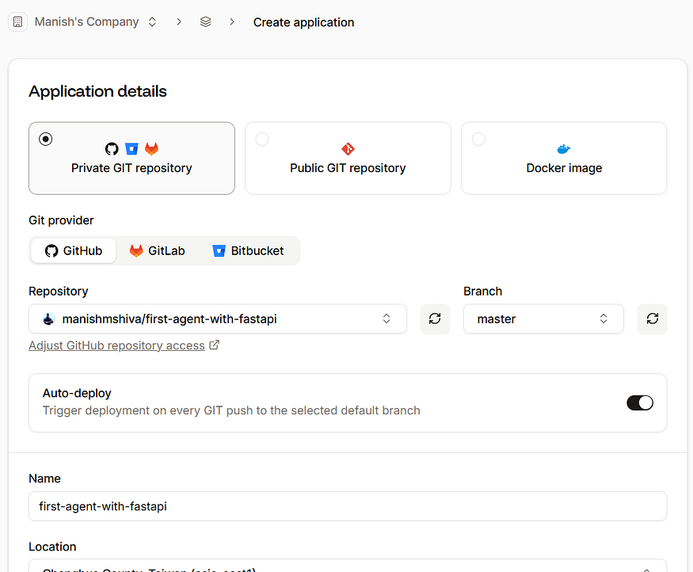Click the GitLab fox icon on Public GIT card
Viewport: 693px width, 572px height.
(347, 148)
